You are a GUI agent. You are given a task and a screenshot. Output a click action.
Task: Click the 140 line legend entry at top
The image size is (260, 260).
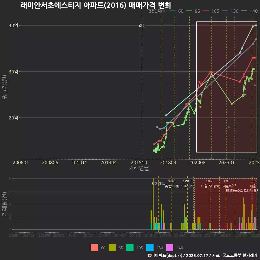click(x=249, y=11)
